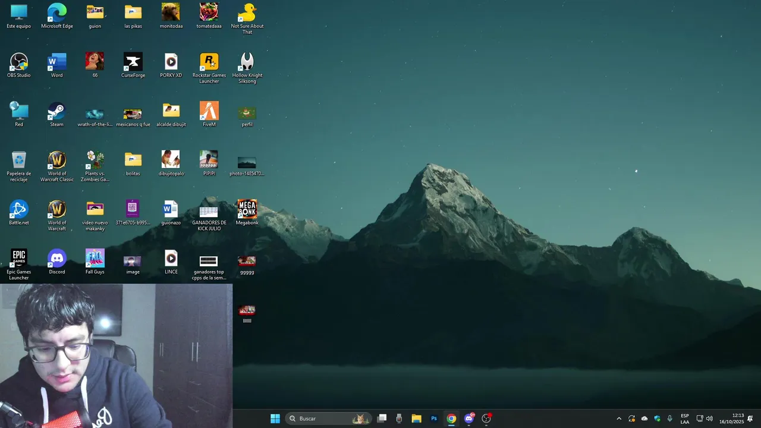Open Task View from the taskbar
The height and width of the screenshot is (428, 761).
[x=382, y=418]
